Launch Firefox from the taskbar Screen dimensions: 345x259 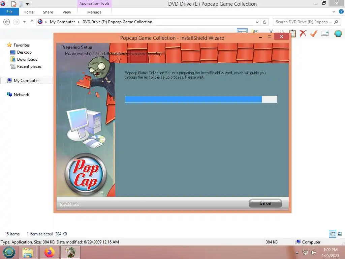50,252
